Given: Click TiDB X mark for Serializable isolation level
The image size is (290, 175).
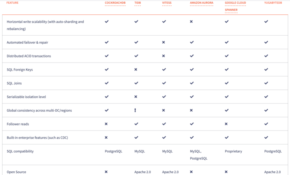Looking at the screenshot, I should coord(136,97).
